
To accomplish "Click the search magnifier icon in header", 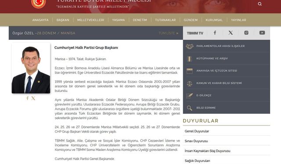I will click(x=259, y=4).
